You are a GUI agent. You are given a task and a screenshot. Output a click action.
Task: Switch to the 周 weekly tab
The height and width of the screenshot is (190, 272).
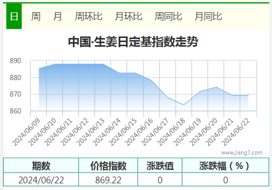(36, 16)
